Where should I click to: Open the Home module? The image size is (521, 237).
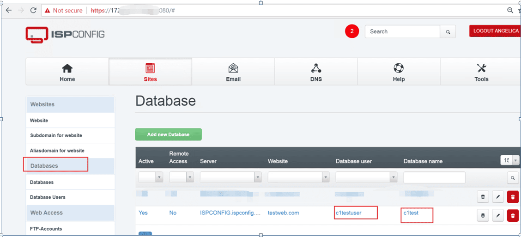[x=67, y=72]
